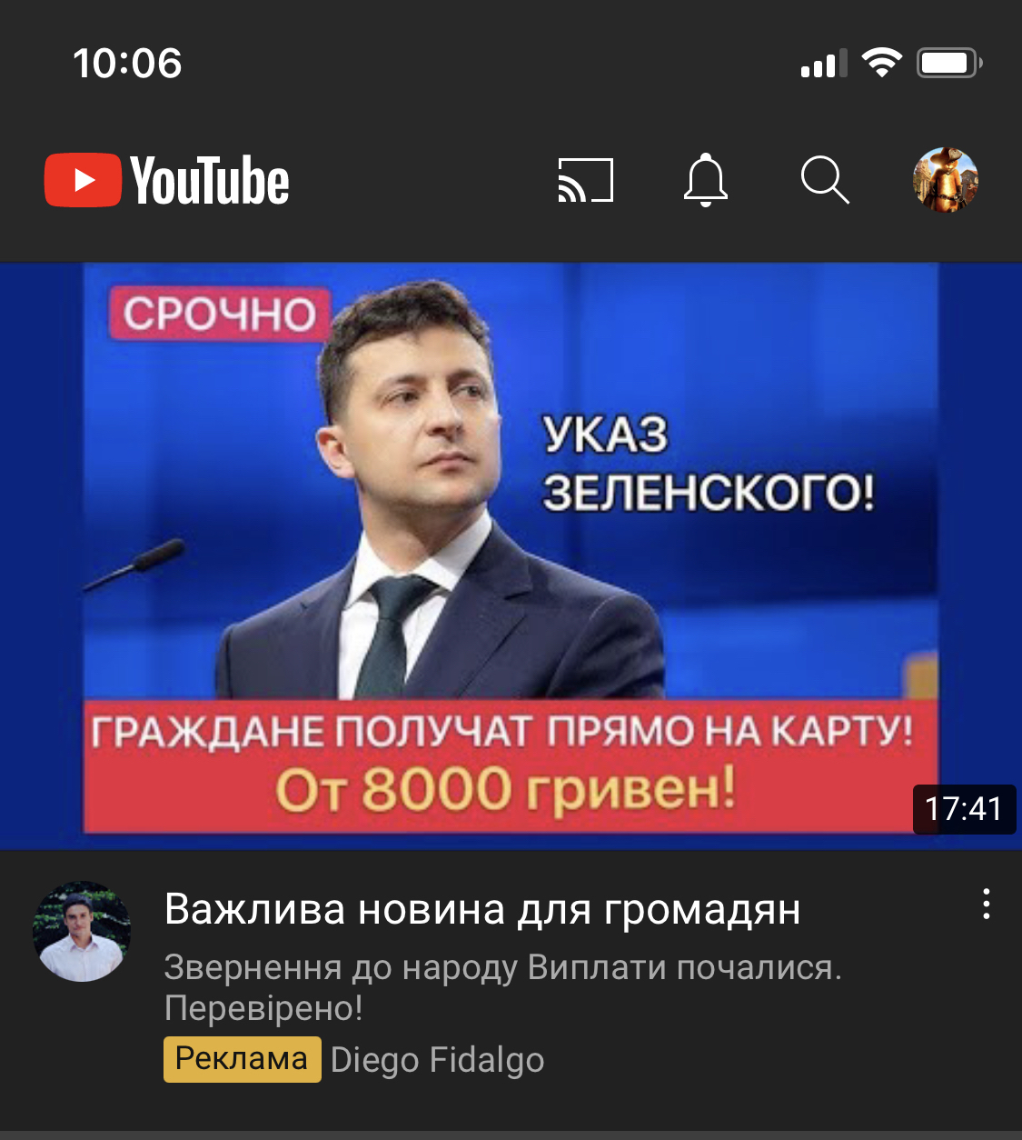1022x1140 pixels.
Task: Tap the yellow Реклама ad badge
Action: click(x=242, y=1059)
